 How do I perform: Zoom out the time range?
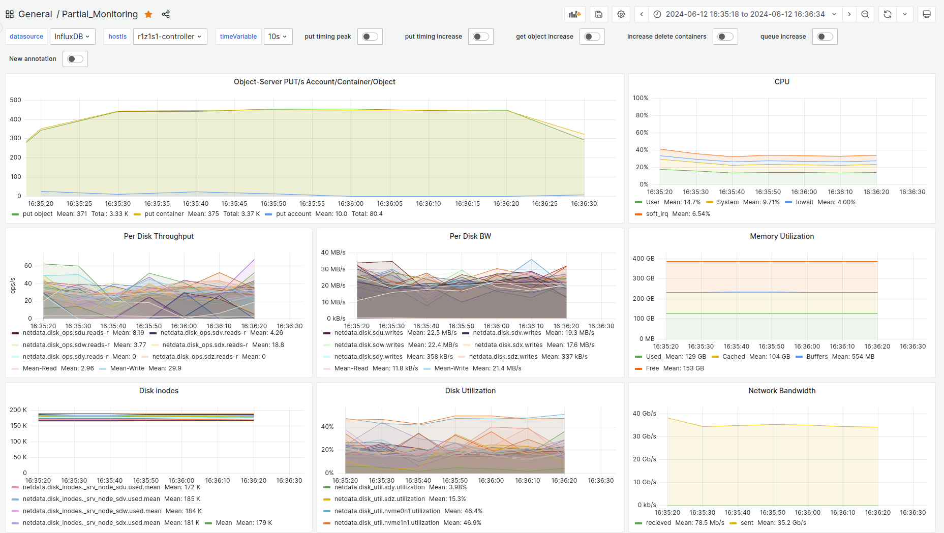point(865,14)
